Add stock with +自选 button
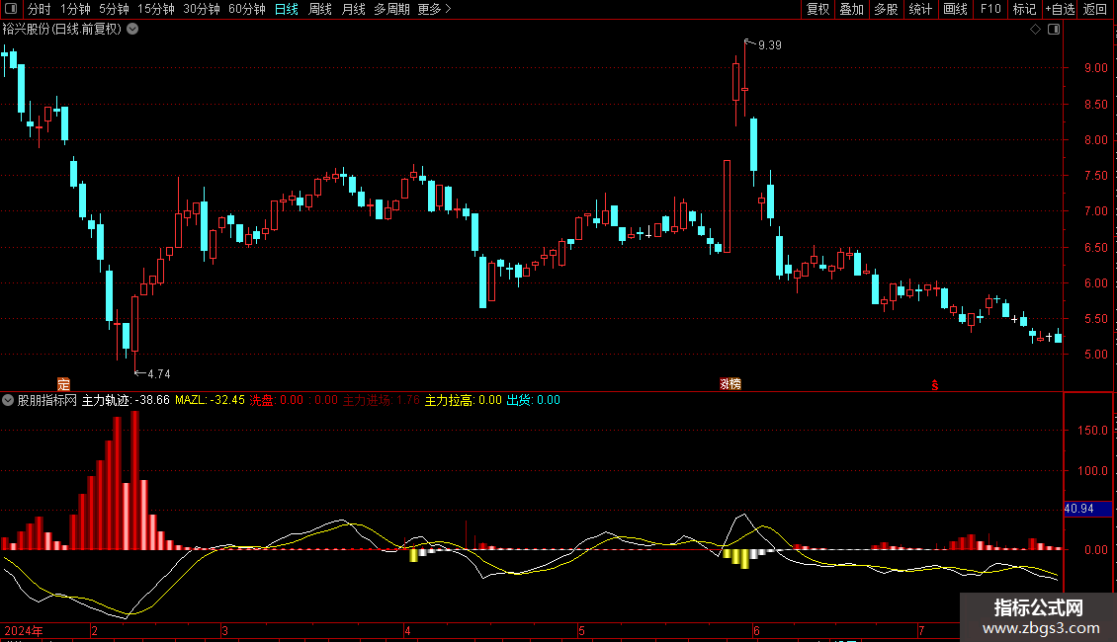 1060,9
